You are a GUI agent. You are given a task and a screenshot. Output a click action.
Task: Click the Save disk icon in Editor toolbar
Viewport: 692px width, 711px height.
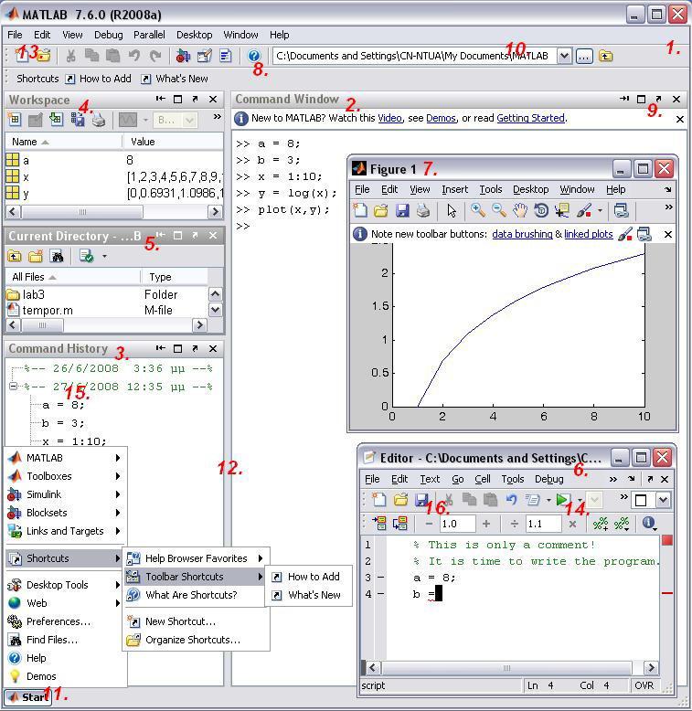click(421, 500)
